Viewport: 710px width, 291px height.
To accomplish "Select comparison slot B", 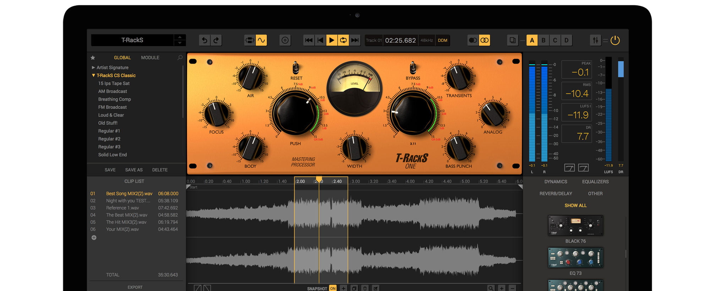I will pyautogui.click(x=544, y=40).
